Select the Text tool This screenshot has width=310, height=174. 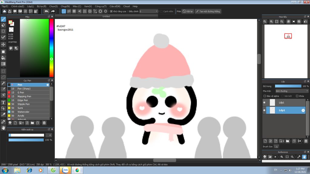[3, 102]
